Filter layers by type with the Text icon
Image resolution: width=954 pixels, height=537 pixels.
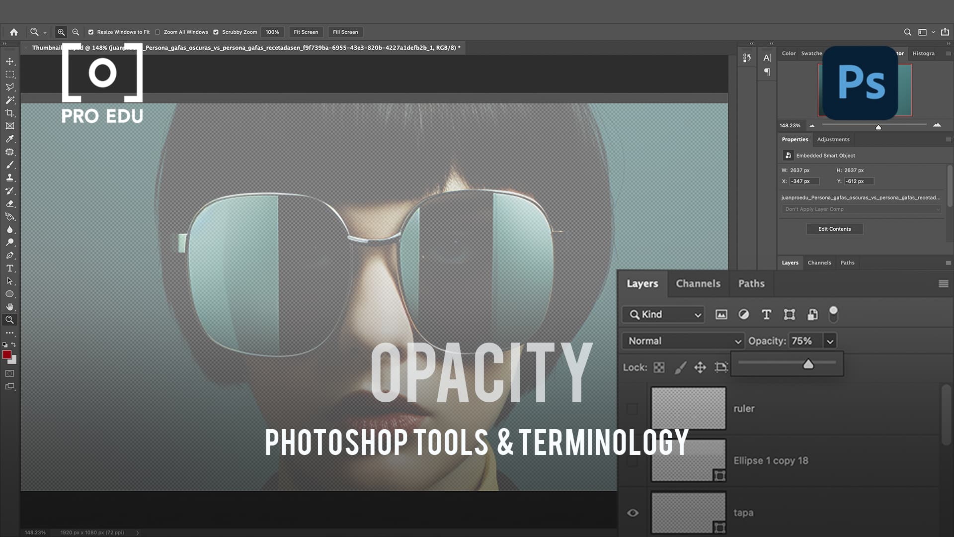pyautogui.click(x=766, y=314)
